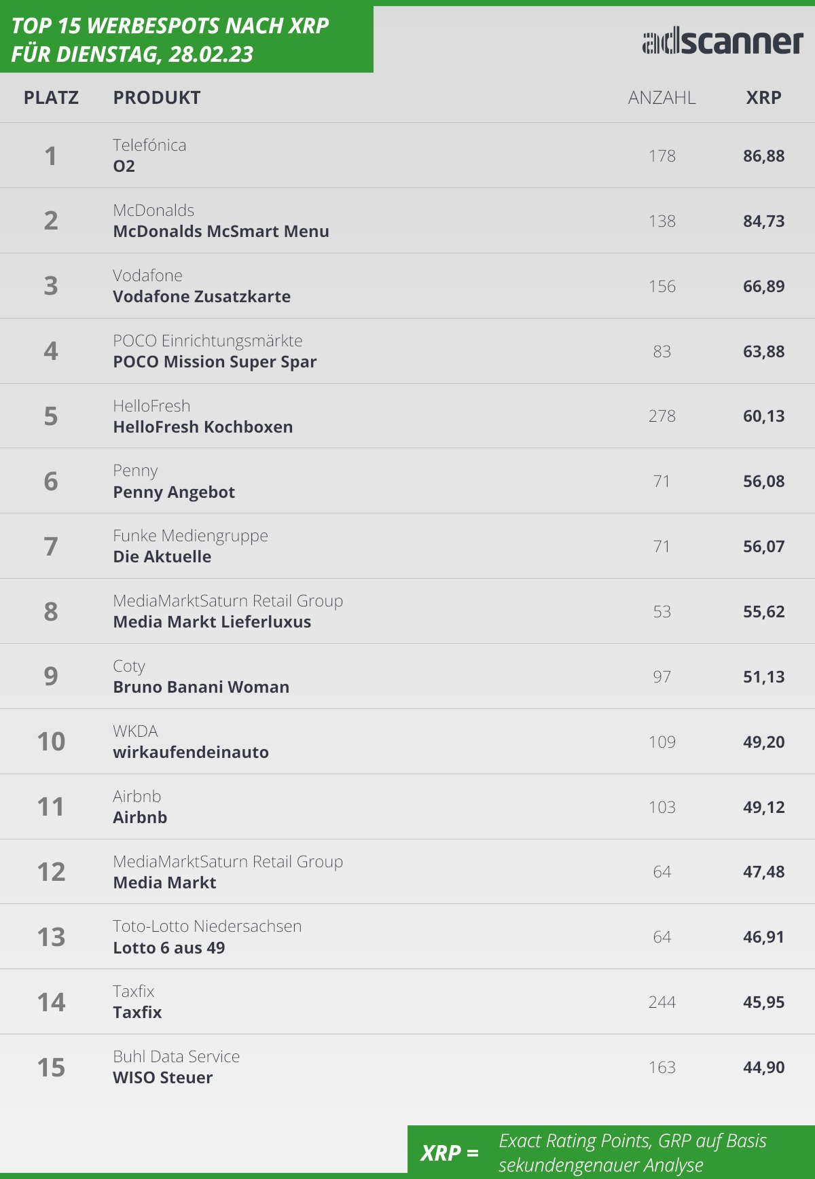Click the XRP column header
This screenshot has width=815, height=1179.
(763, 98)
